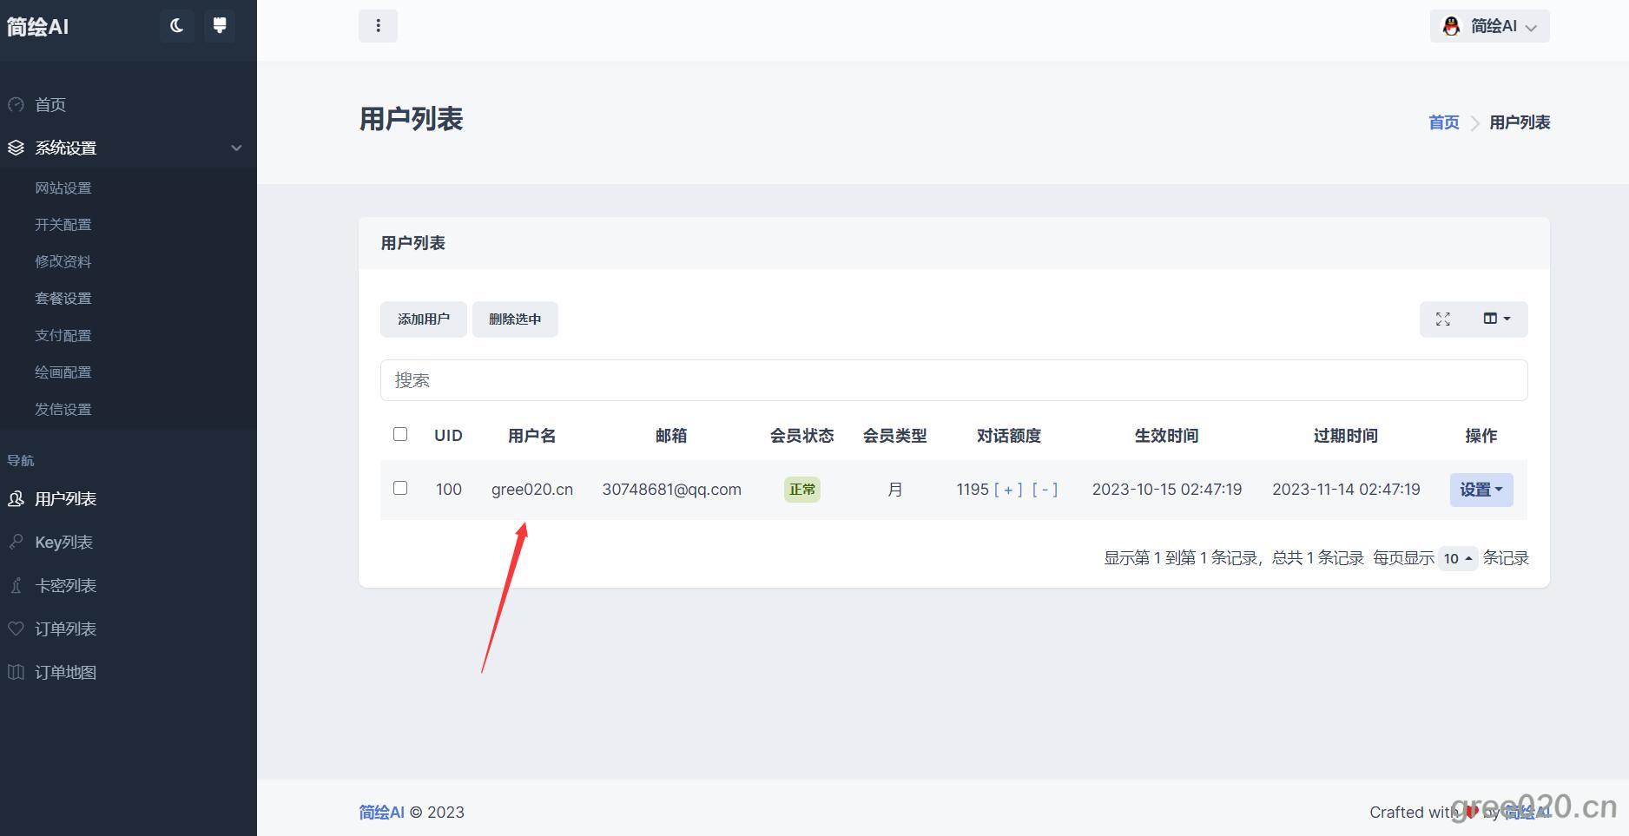Open the 简绘AI account dropdown
Screen dimensions: 1629x836
pyautogui.click(x=1490, y=26)
